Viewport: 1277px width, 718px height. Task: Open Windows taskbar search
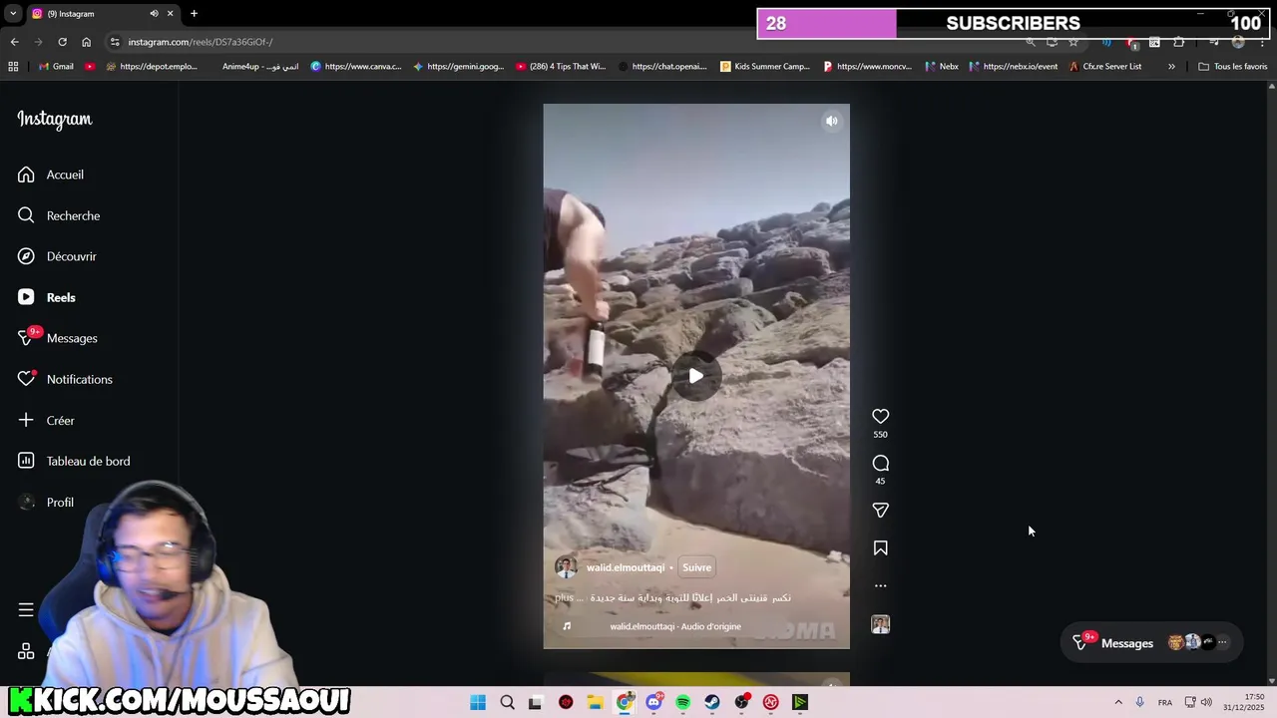tap(507, 702)
